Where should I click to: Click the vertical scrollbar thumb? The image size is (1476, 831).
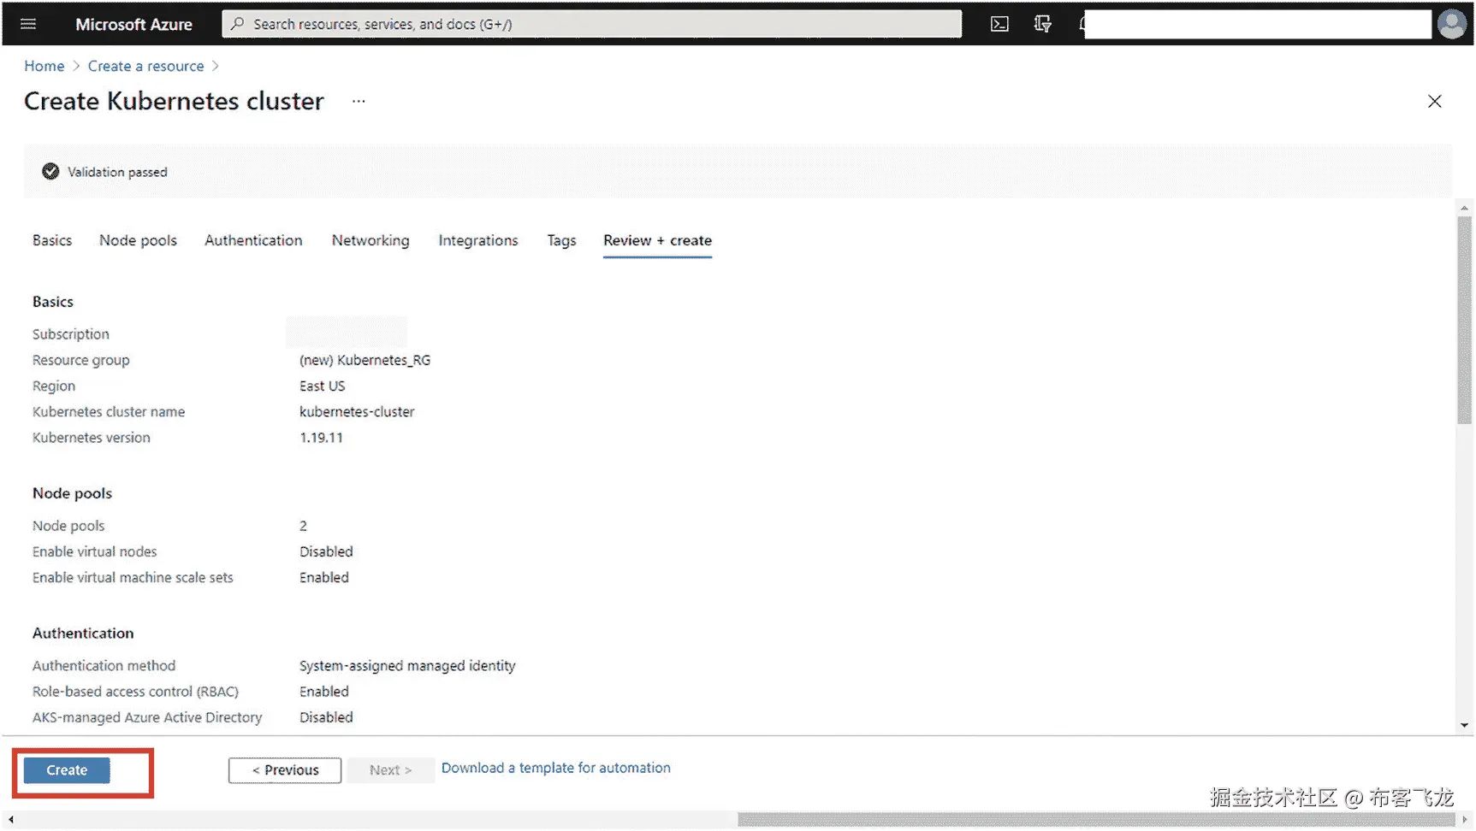coord(1464,319)
